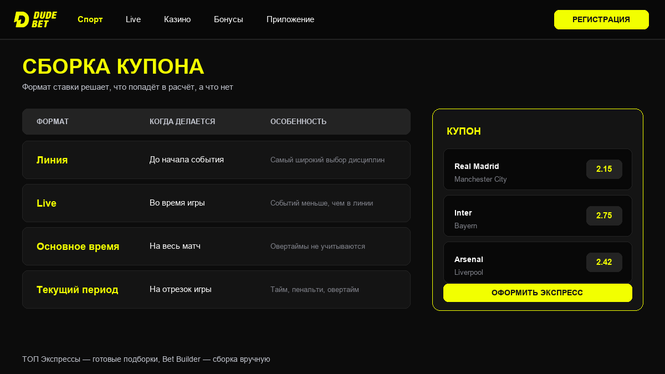Viewport: 665px width, 374px height.
Task: Click the 'До начала события' cell
Action: (187, 160)
